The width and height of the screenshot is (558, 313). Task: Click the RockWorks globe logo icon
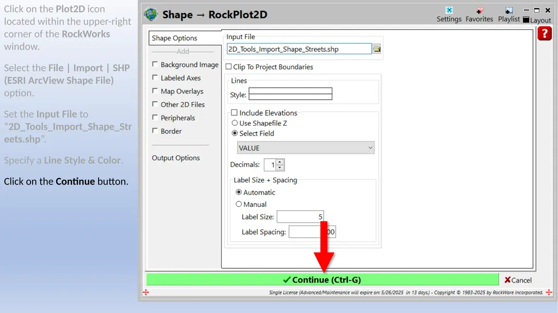click(151, 14)
